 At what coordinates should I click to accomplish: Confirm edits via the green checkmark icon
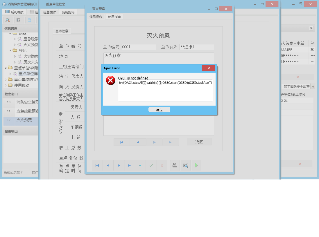click(151, 165)
